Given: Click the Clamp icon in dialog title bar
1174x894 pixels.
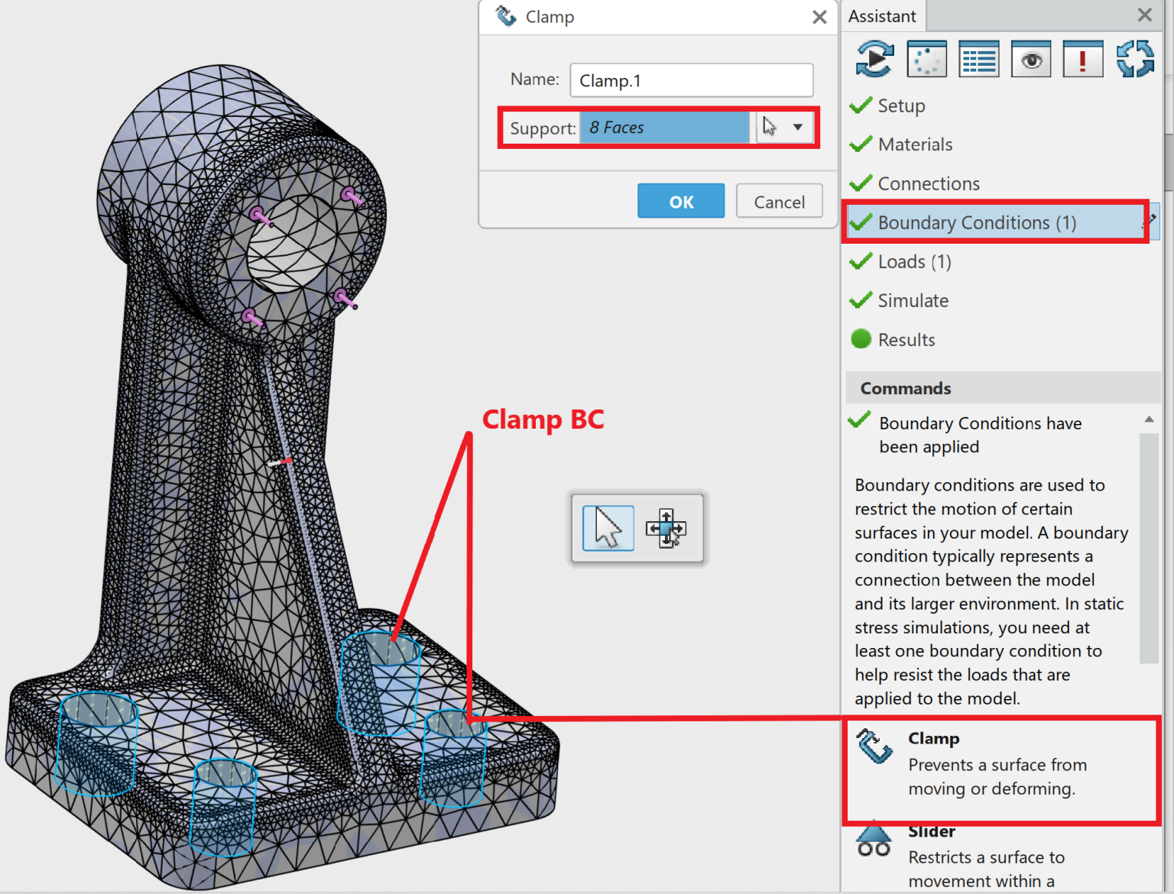Looking at the screenshot, I should pyautogui.click(x=506, y=16).
